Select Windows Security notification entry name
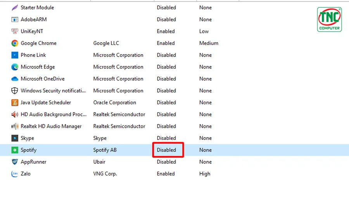Image resolution: width=349 pixels, height=203 pixels. coord(53,91)
